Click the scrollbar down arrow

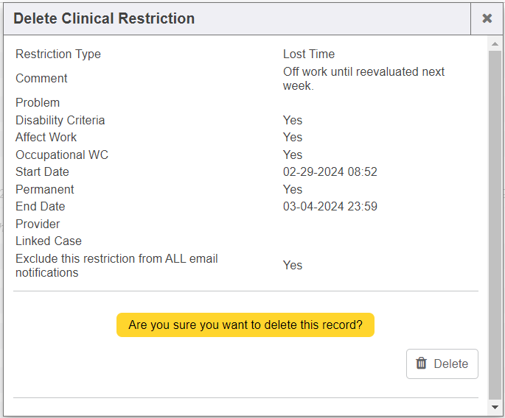(x=495, y=407)
